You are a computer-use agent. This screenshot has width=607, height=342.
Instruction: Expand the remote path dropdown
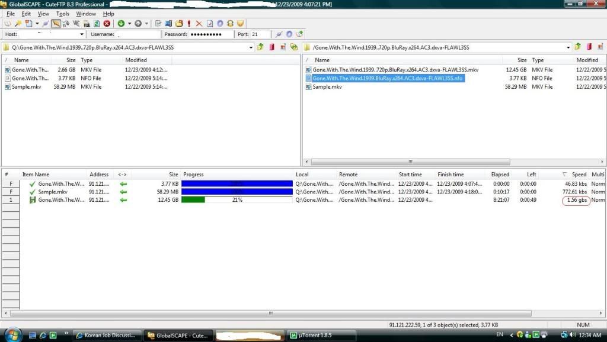[x=568, y=47]
